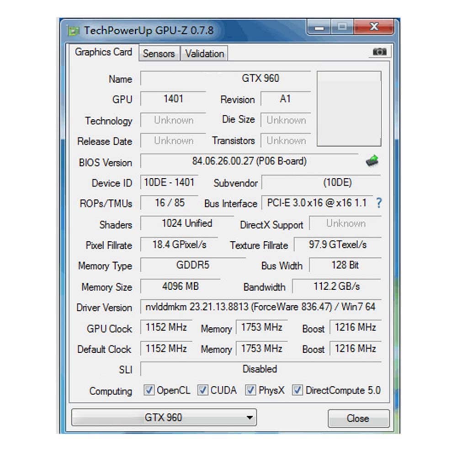Click the DirectX Support Unknown field
Viewport: 457px width, 457px height.
[x=345, y=223]
